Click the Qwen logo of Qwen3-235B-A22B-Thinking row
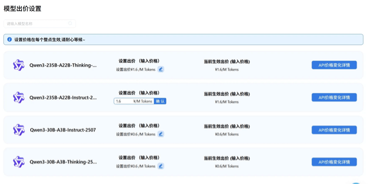 19,65
